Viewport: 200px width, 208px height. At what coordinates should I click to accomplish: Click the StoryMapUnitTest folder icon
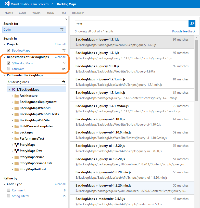16,169
